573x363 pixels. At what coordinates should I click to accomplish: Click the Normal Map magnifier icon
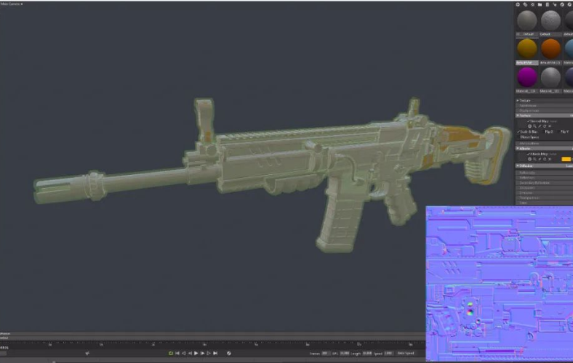tap(534, 126)
